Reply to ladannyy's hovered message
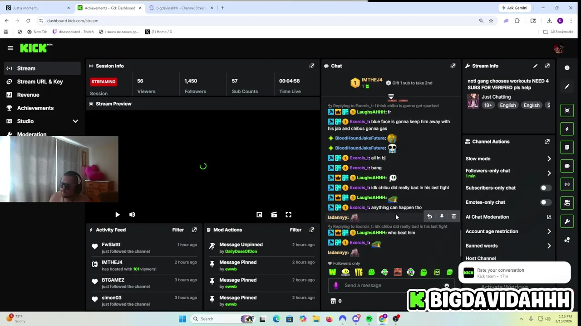The width and height of the screenshot is (581, 326). tap(429, 217)
